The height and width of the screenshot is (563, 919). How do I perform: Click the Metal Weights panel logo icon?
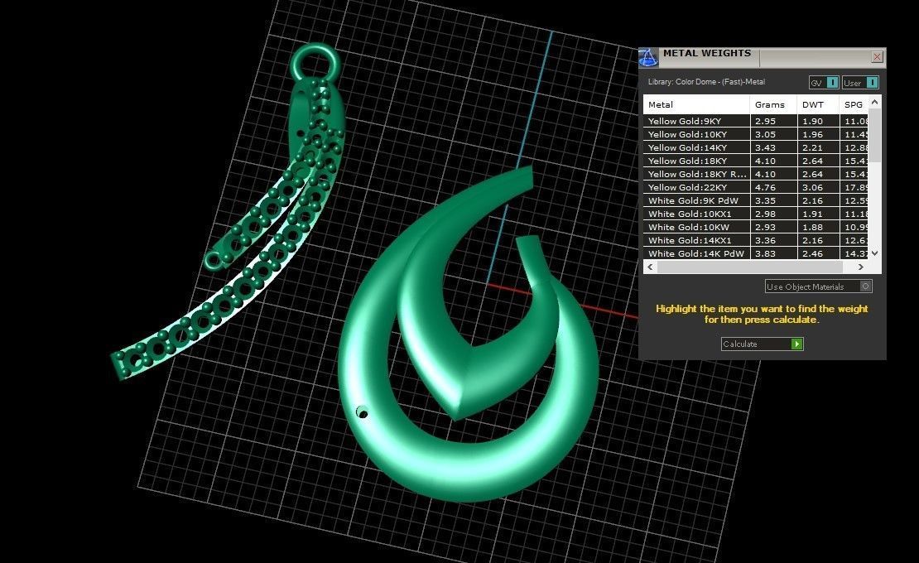click(x=648, y=57)
